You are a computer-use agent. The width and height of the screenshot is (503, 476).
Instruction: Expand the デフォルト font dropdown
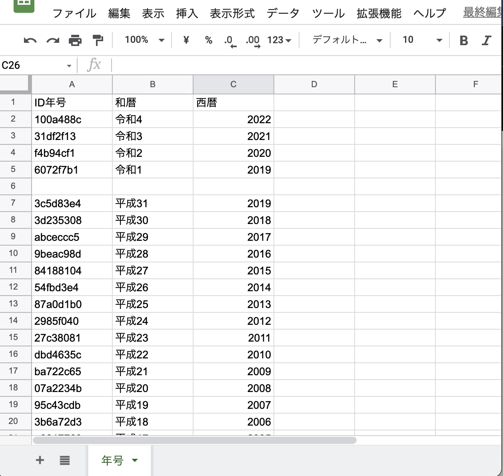[347, 40]
